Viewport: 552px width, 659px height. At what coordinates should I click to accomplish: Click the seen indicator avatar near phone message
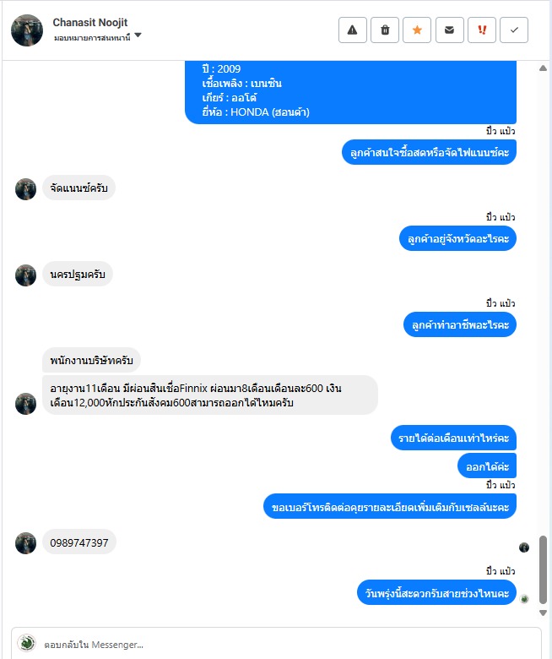pos(524,547)
